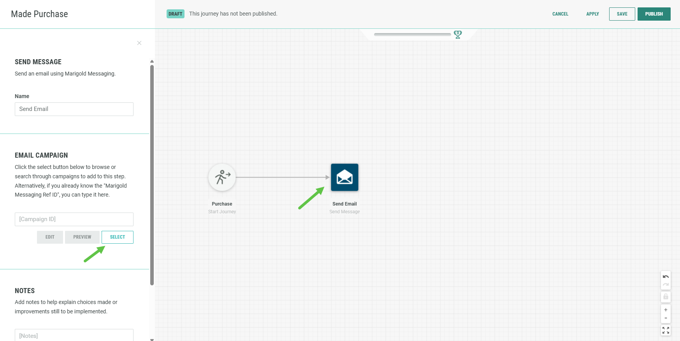Toggle the canvas lock icon
The height and width of the screenshot is (341, 680).
click(666, 297)
